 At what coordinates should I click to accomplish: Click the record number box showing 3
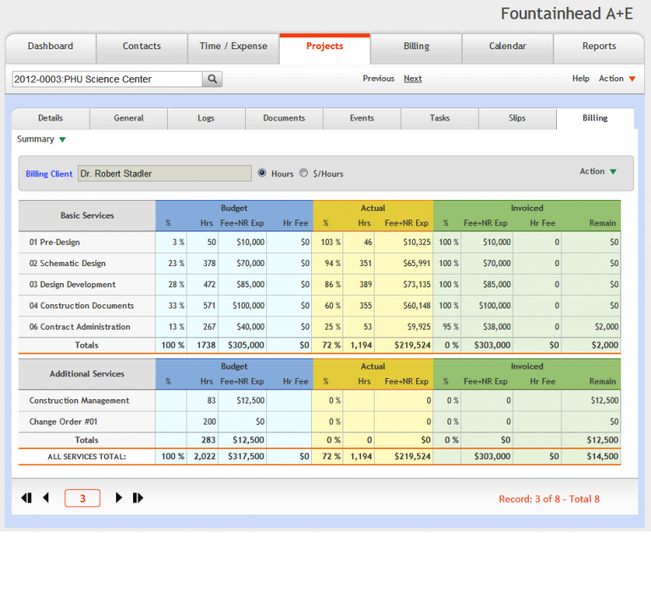point(82,498)
